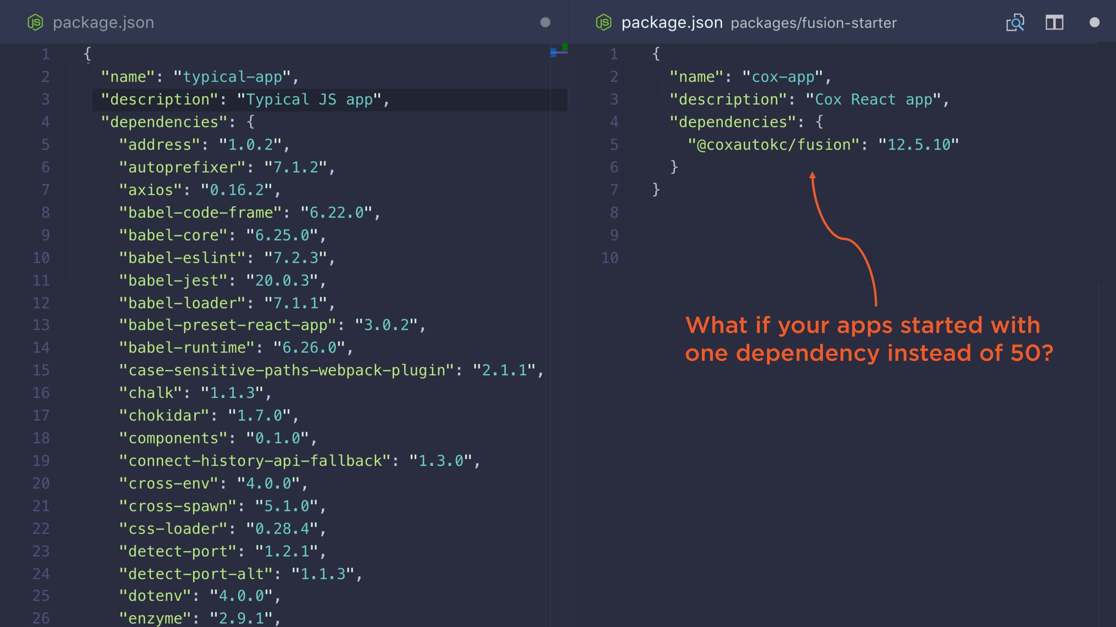Click the Node.js icon on left package.json tab

point(35,22)
